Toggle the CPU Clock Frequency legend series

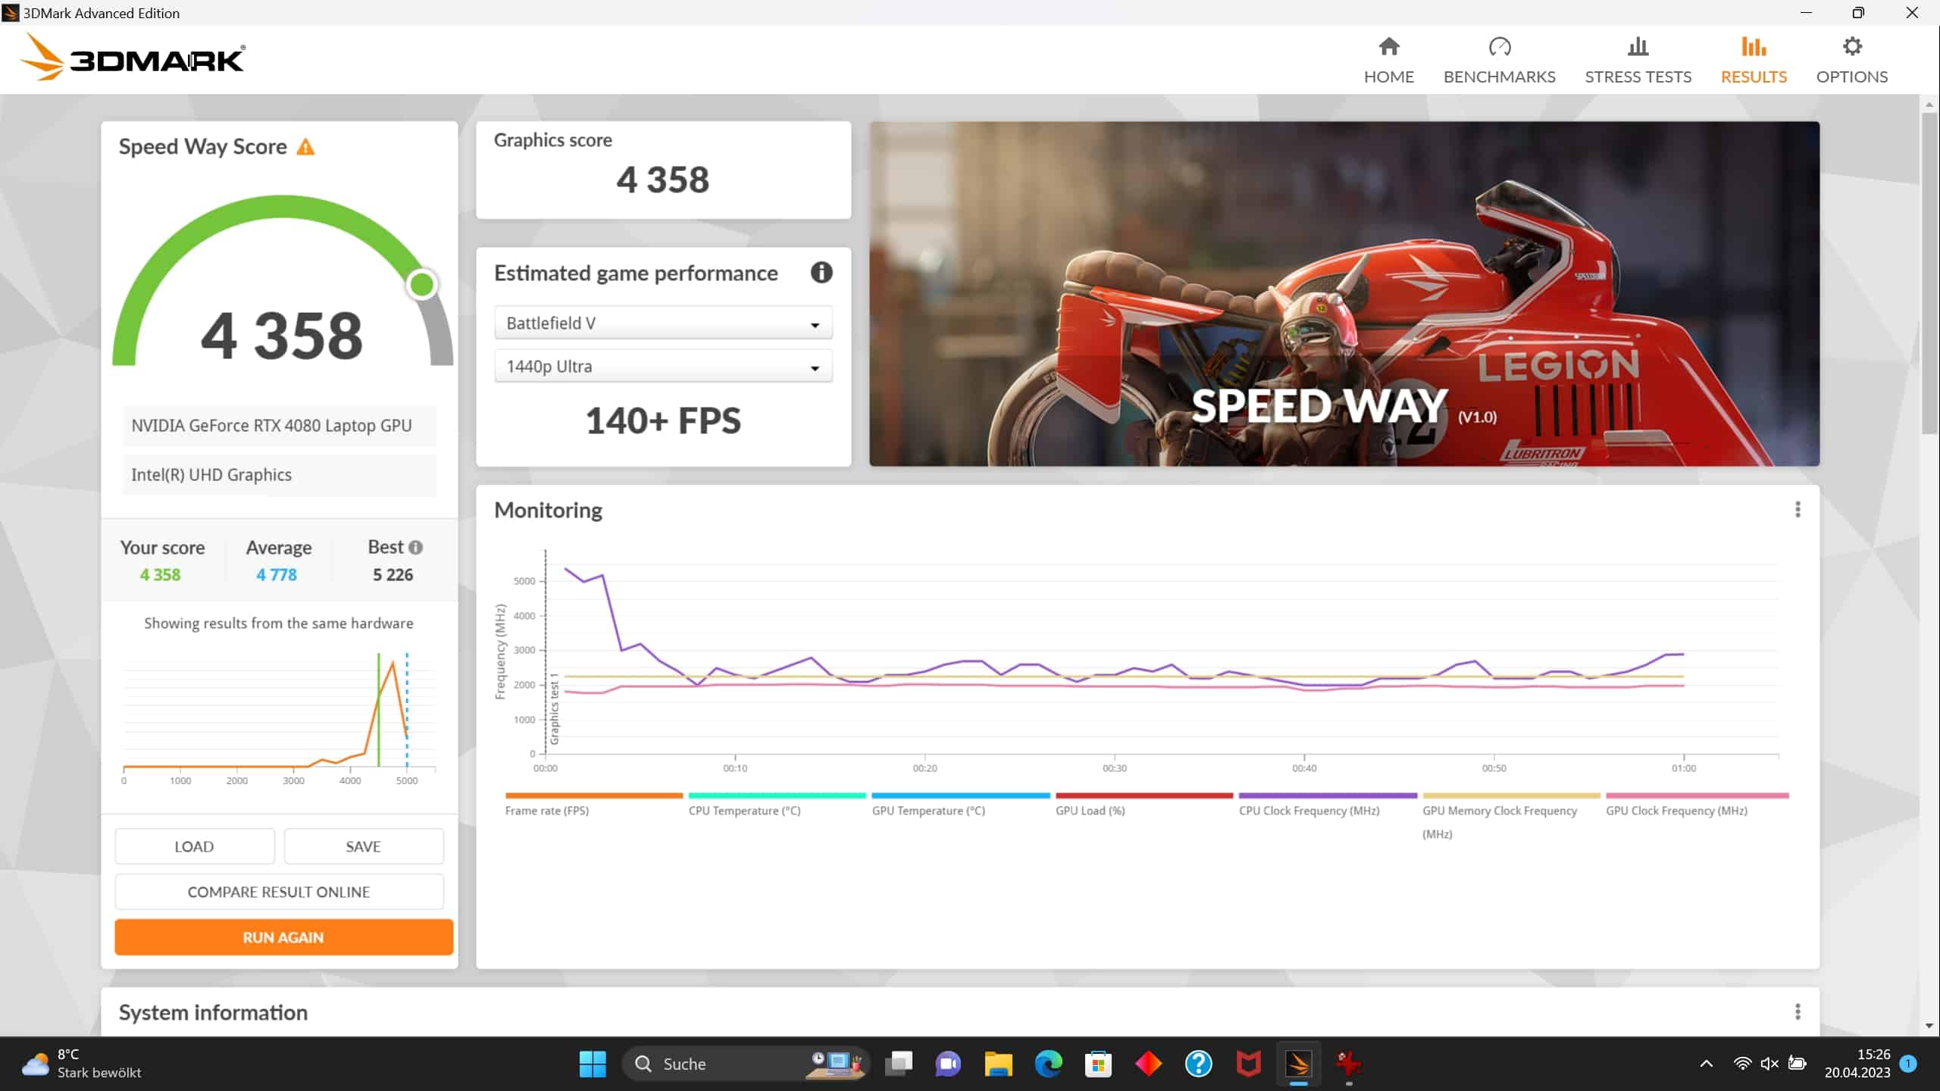coord(1309,811)
